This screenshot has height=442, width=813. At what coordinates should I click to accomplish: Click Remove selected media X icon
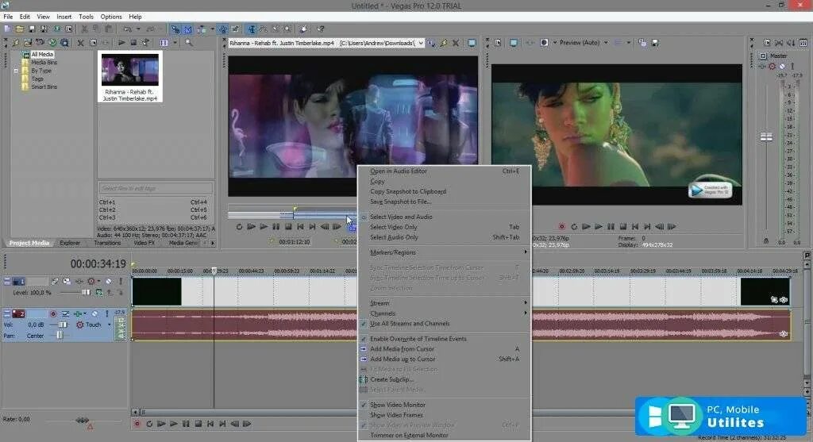click(x=80, y=43)
